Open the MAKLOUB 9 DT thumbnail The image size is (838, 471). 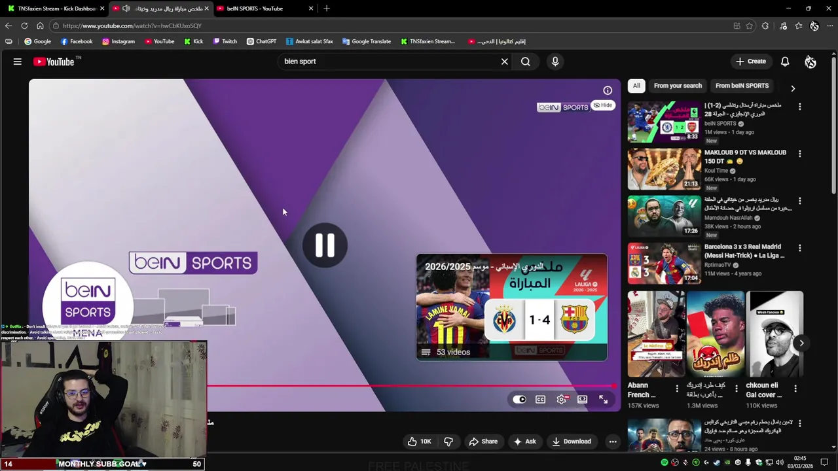[664, 169]
